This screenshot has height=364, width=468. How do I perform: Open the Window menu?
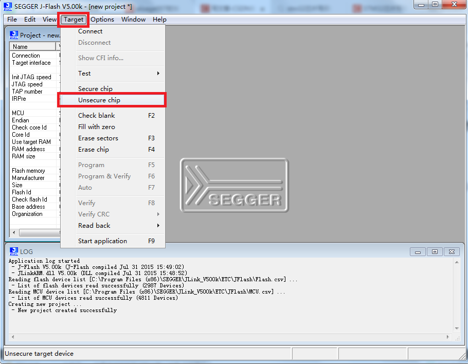pyautogui.click(x=133, y=20)
